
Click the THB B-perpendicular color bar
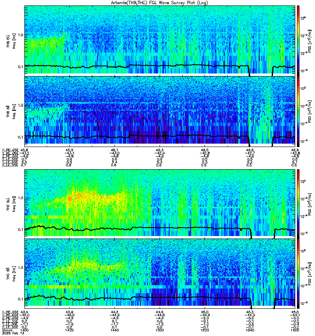[298, 40]
